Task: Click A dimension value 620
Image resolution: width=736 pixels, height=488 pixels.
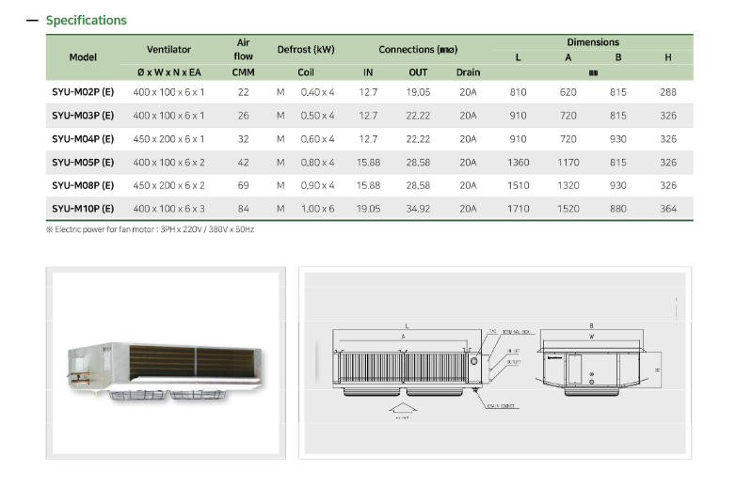Action: point(568,92)
